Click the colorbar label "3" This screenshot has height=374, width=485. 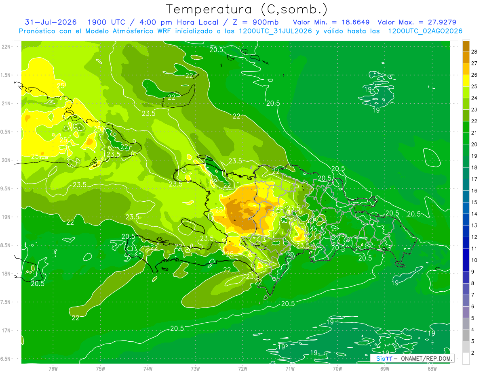point(473,341)
